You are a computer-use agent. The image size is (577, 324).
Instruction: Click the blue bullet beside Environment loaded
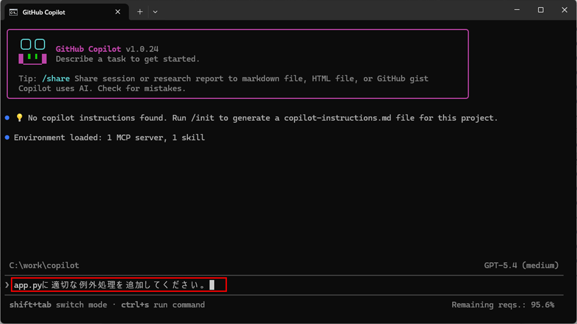(x=7, y=138)
